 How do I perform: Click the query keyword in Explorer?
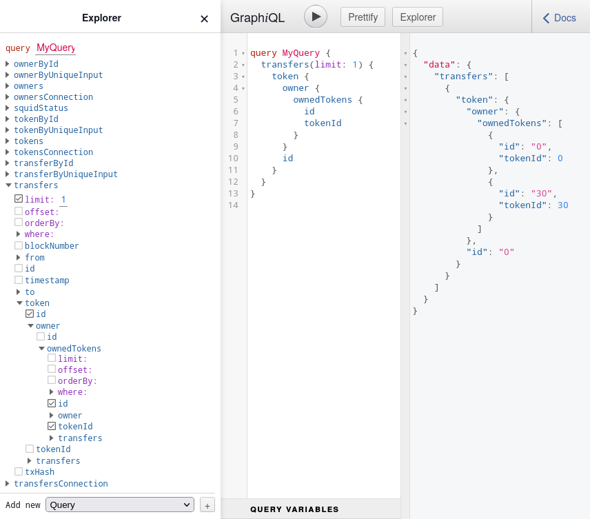[18, 48]
